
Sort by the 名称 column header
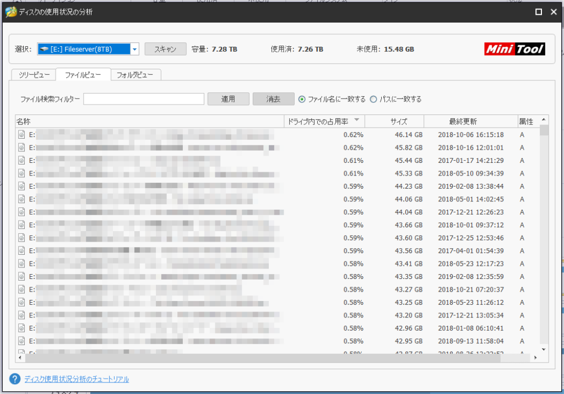pyautogui.click(x=150, y=122)
